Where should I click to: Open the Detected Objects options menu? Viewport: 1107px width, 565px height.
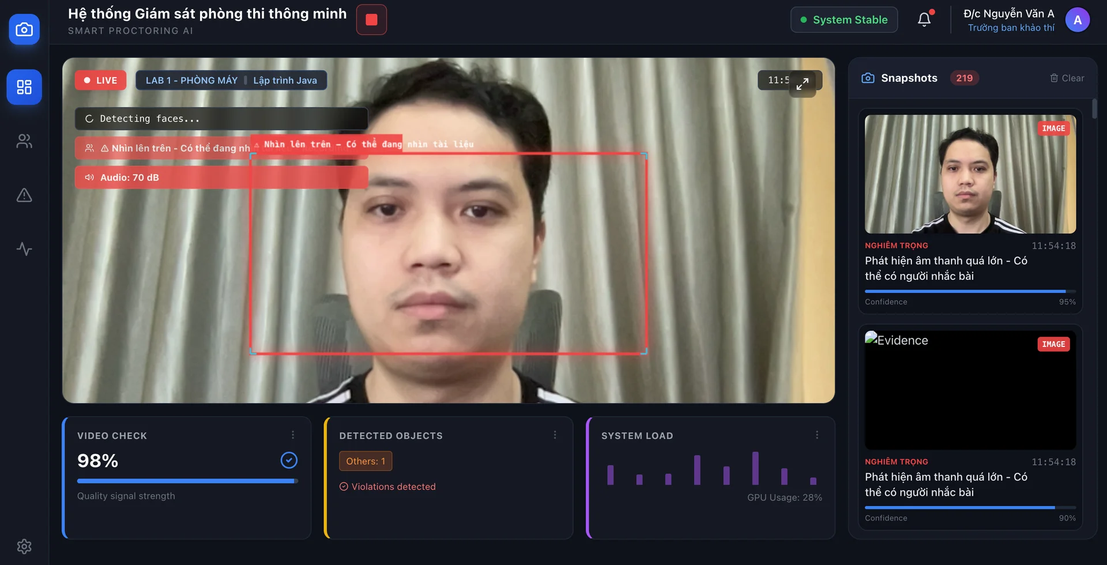(555, 434)
